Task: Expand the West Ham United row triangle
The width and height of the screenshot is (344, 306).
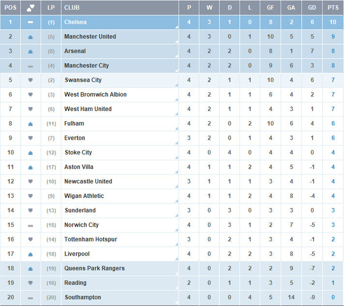Action: coord(175,114)
